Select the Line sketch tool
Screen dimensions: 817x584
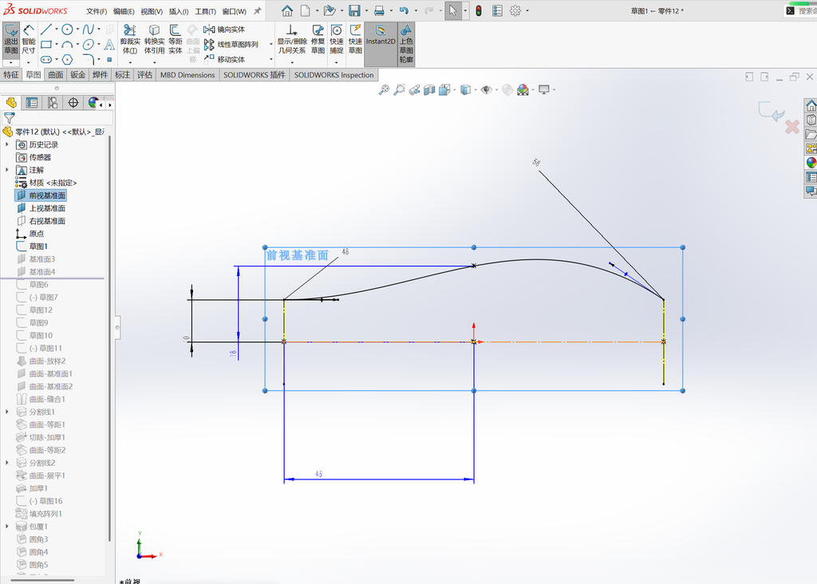point(45,30)
